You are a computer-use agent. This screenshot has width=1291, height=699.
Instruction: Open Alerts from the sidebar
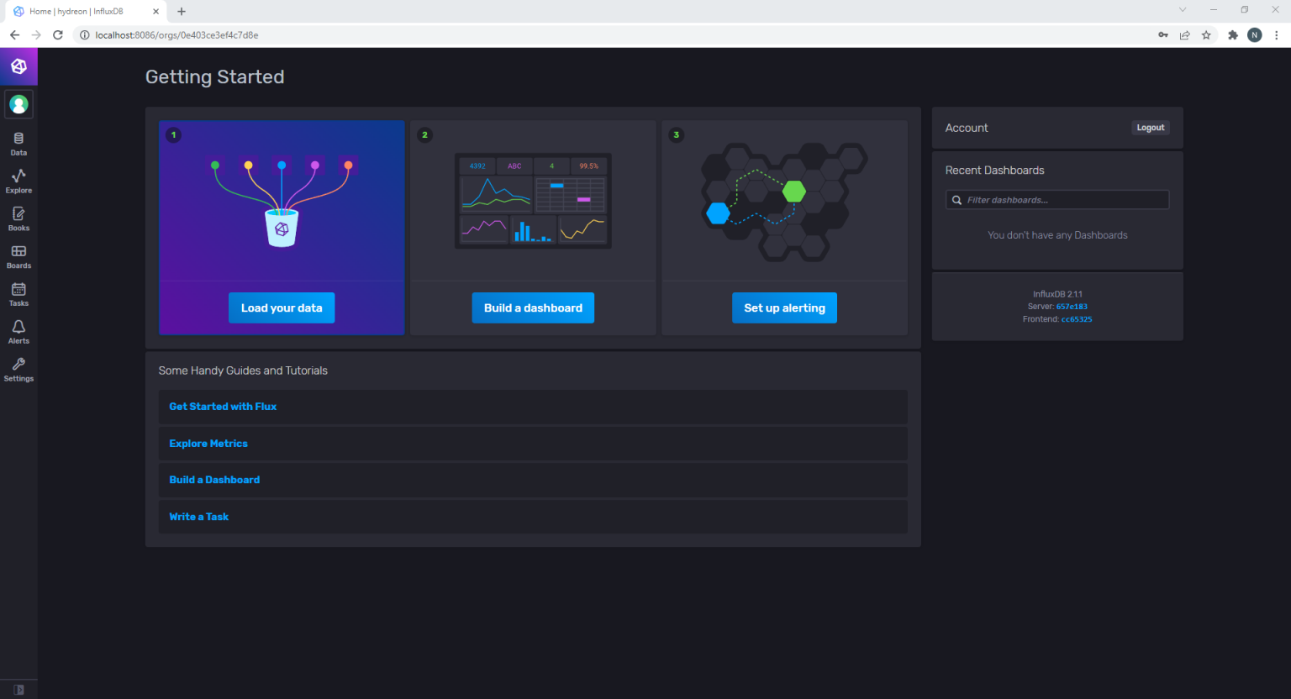(x=18, y=331)
